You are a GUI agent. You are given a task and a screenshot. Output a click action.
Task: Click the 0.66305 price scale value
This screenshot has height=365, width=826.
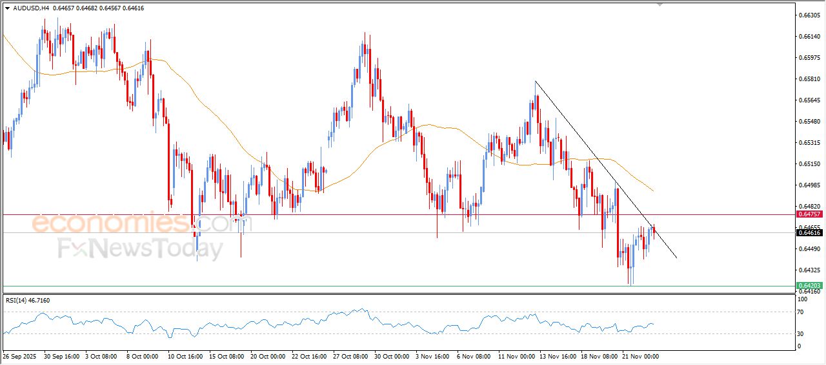tap(808, 15)
